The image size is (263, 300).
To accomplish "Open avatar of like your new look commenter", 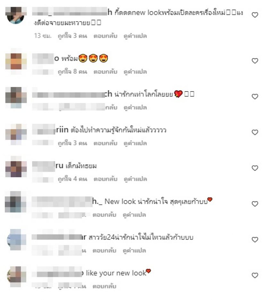I will coord(16,276).
